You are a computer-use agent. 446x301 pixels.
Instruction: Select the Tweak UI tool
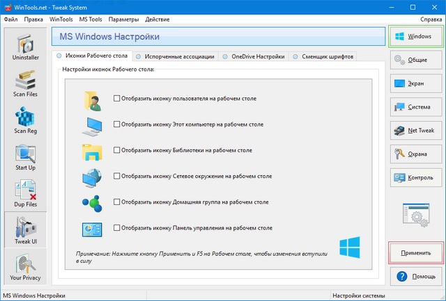pyautogui.click(x=24, y=231)
